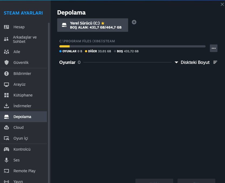The height and width of the screenshot is (183, 225).
Task: Click the Arayüz monitor icon
Action: [x=6, y=85]
